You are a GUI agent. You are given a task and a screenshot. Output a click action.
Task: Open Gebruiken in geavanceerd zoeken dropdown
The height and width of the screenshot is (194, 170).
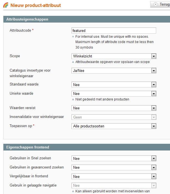114,168
